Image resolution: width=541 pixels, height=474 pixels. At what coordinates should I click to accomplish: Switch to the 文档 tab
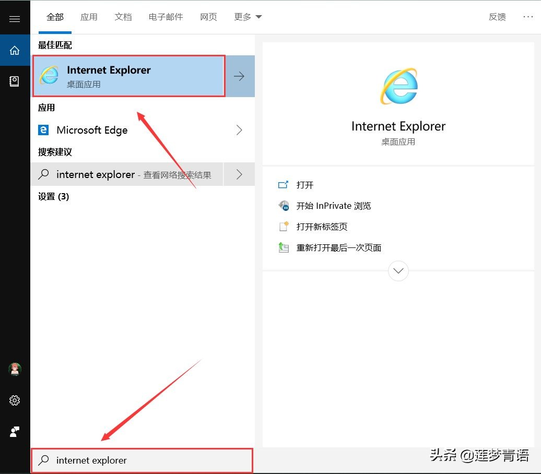(123, 16)
